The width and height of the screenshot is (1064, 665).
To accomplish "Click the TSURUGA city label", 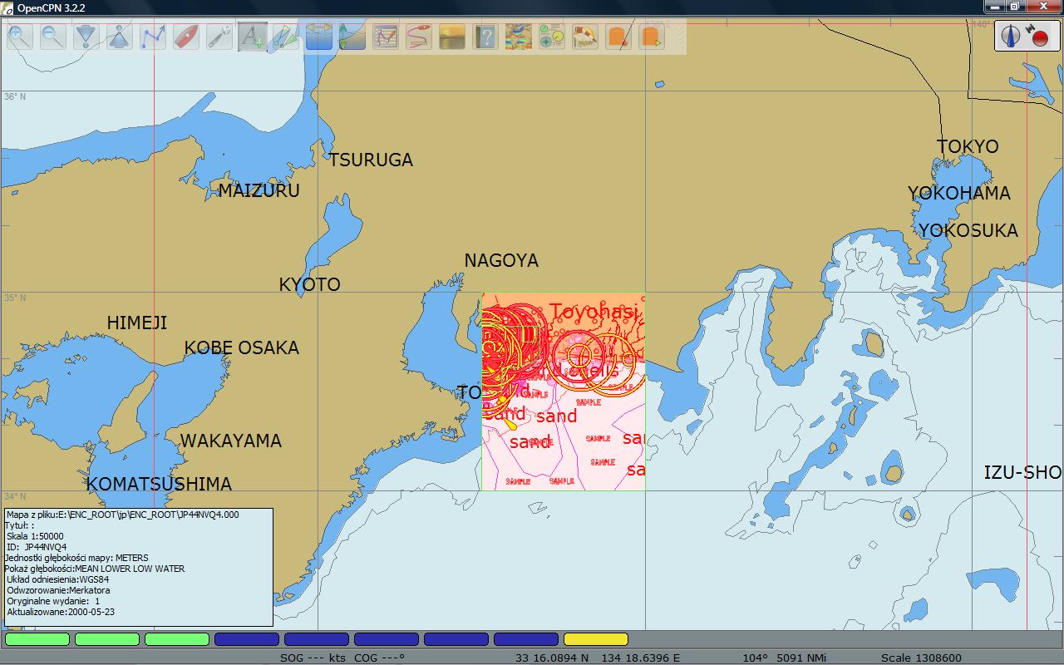I will (371, 160).
